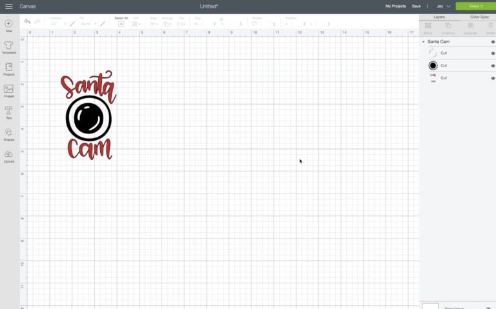Screen dimensions: 496x309
Task: Collapse the Santa Cam layer group
Action: coord(424,42)
